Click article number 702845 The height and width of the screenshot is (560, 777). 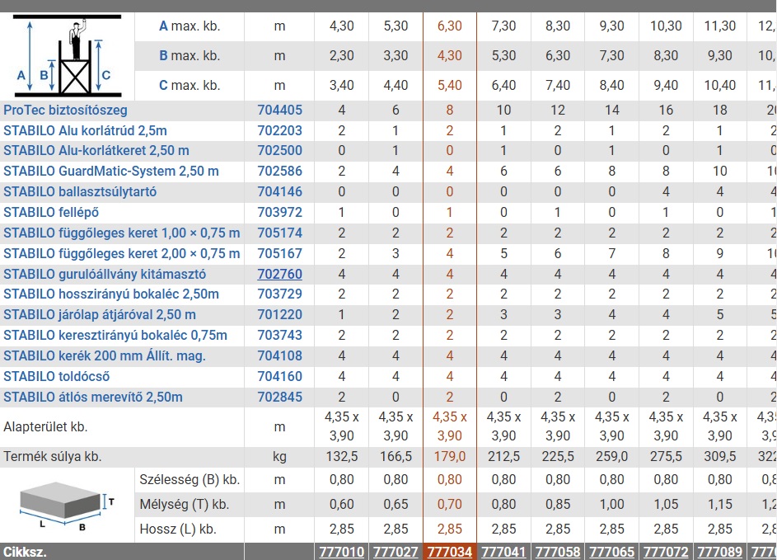(279, 397)
